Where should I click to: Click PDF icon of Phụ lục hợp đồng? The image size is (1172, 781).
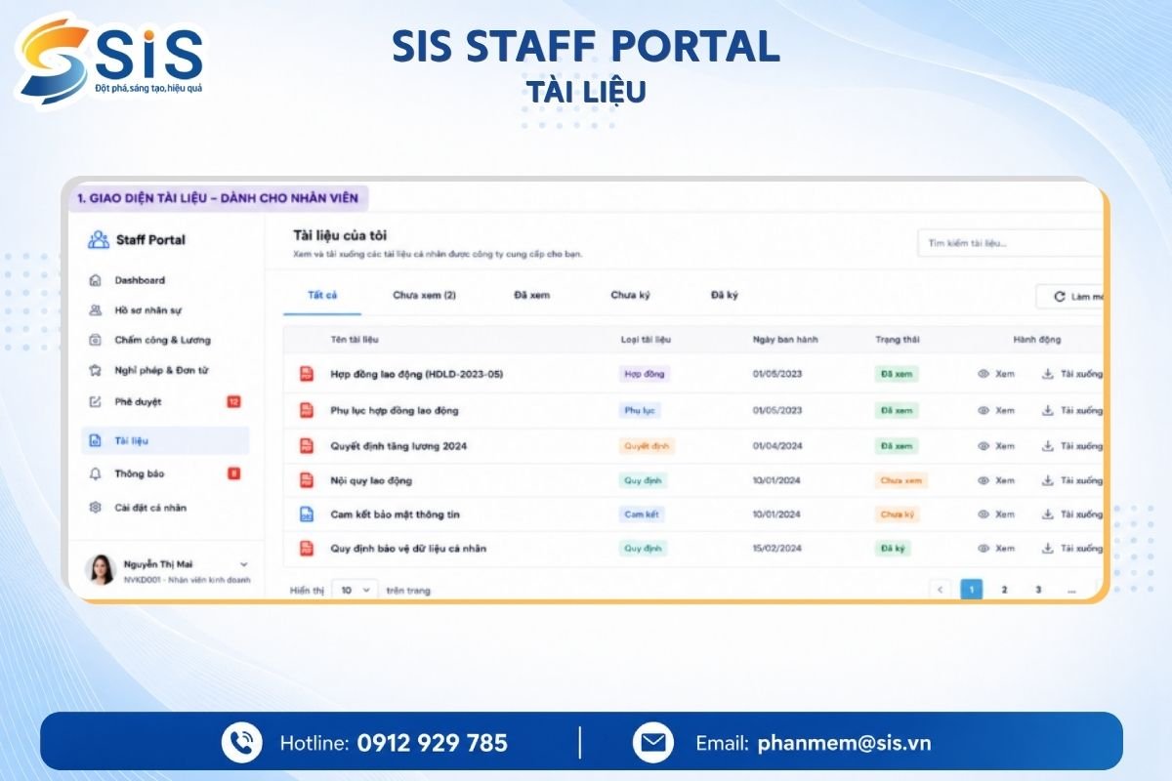click(306, 410)
